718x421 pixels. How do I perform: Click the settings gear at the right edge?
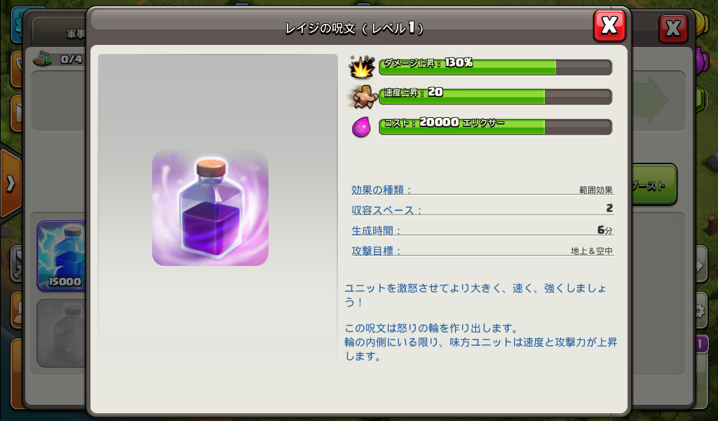click(x=699, y=312)
